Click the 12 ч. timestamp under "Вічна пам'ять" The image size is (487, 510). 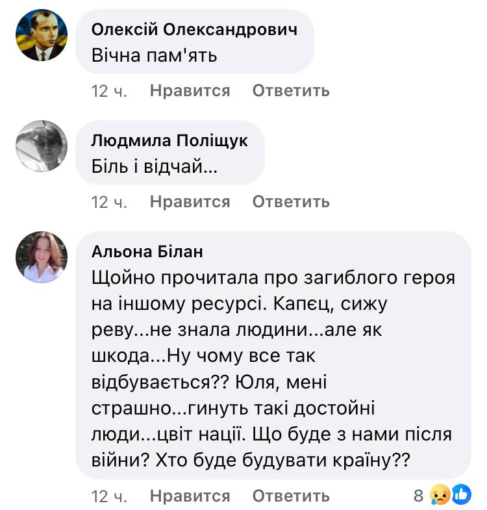click(110, 90)
